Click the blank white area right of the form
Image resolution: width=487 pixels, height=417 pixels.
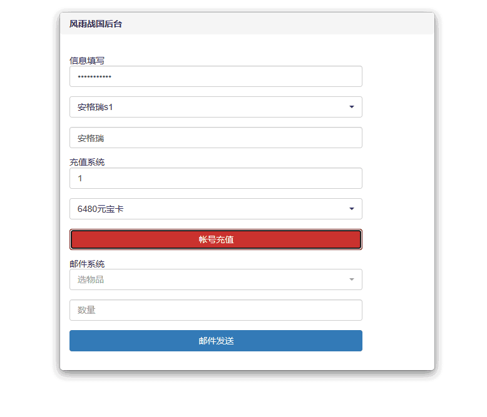[x=398, y=188]
